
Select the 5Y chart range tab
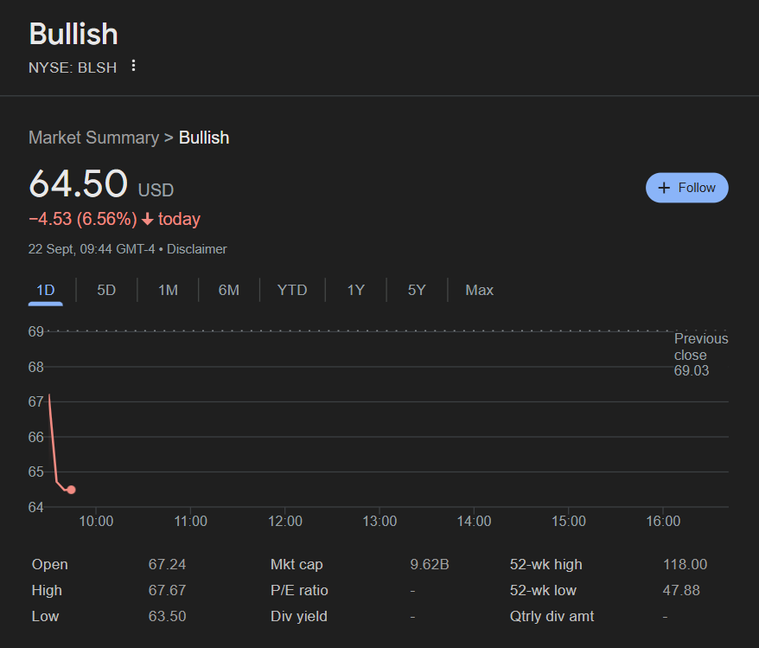coord(417,290)
